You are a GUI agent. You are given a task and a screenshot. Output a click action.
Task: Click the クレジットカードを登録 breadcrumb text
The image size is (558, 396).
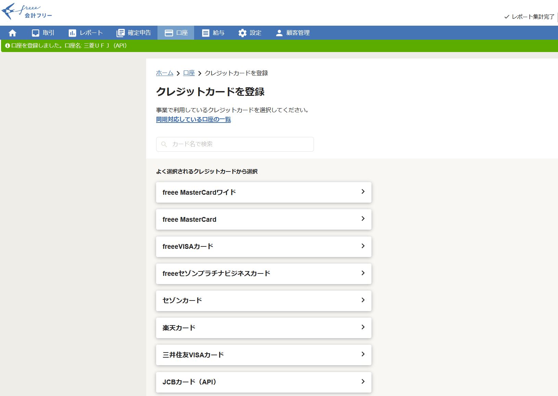[x=236, y=73]
